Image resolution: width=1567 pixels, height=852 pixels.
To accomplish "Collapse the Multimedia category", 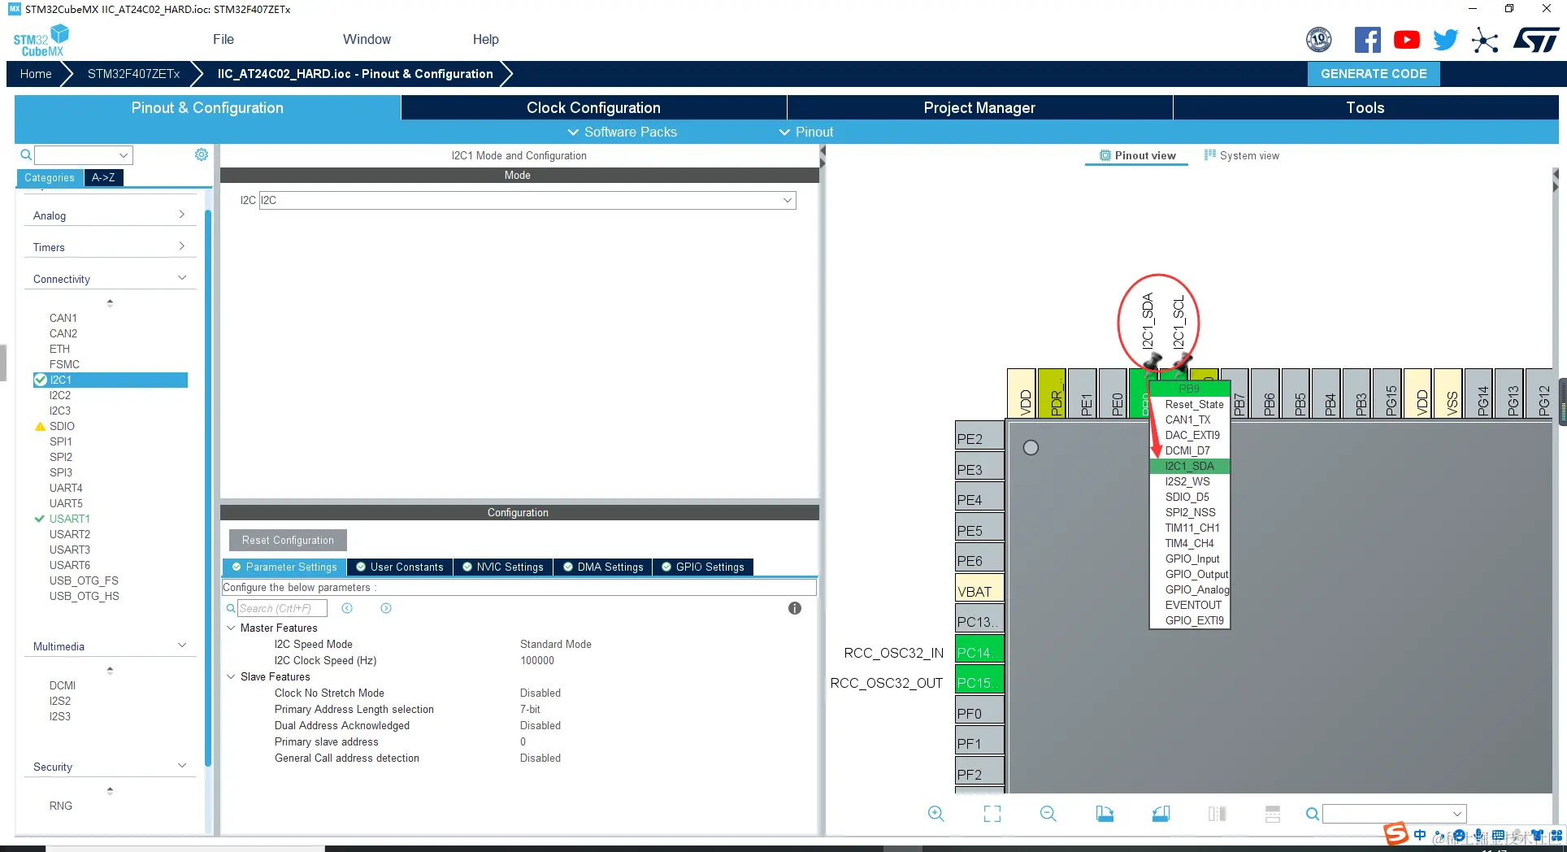I will click(182, 646).
